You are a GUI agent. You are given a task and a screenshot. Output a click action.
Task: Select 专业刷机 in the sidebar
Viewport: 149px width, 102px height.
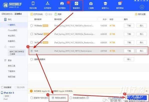[11, 36]
